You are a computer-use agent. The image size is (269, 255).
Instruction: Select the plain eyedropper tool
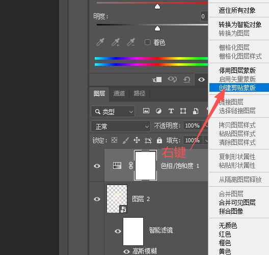(x=100, y=42)
